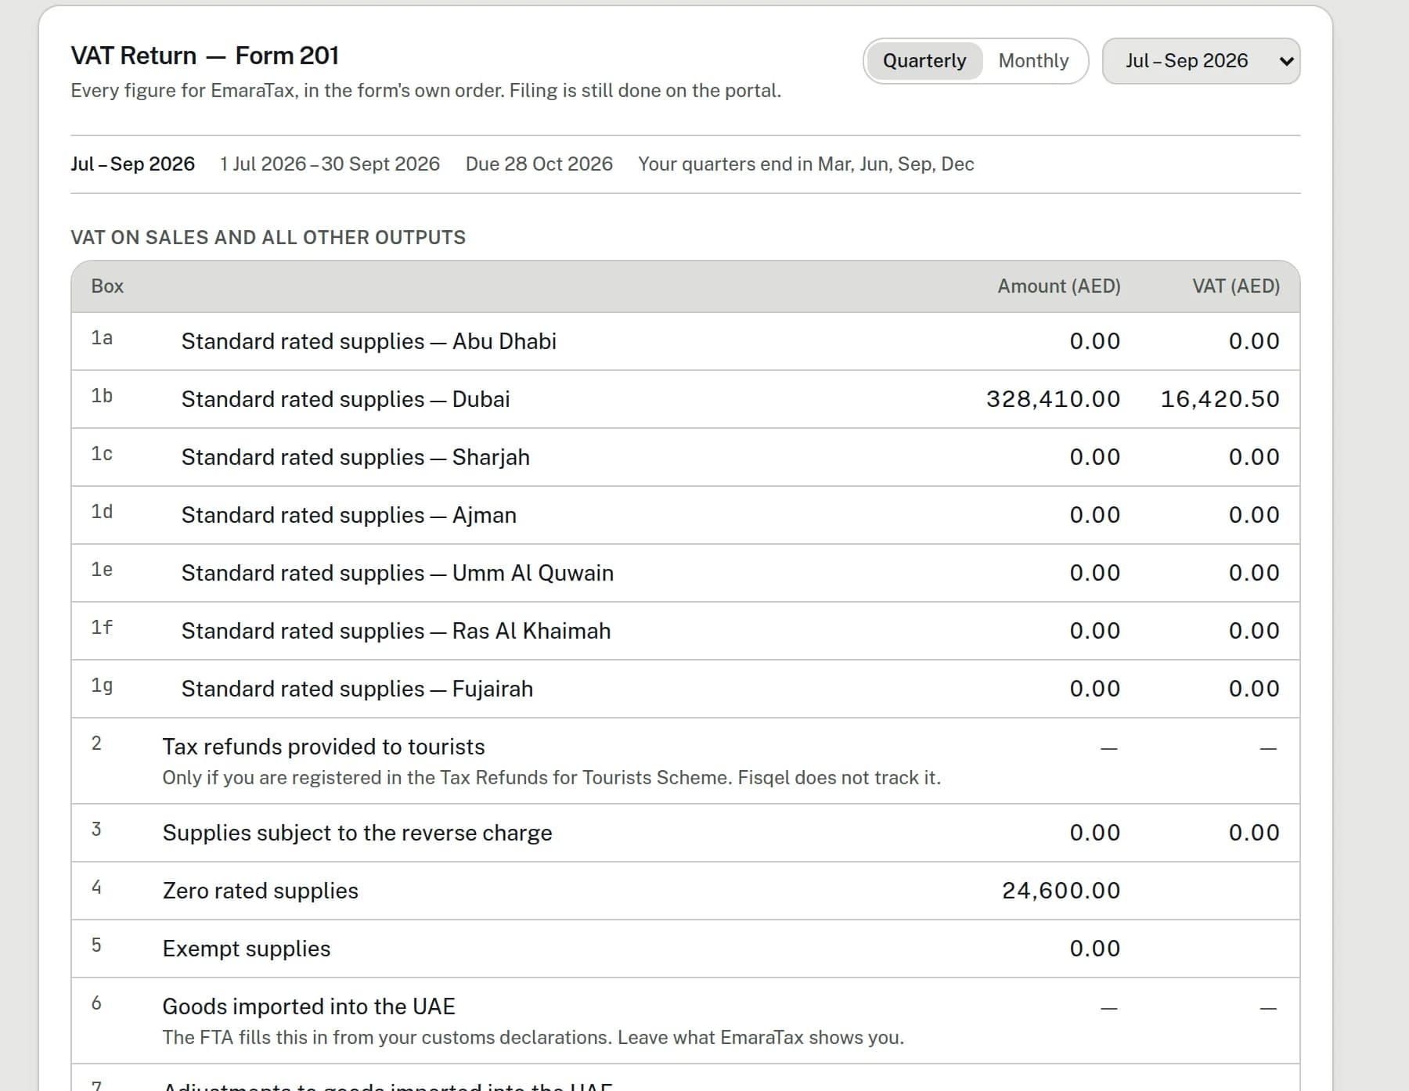Click the Goods imported into the UAE label
This screenshot has height=1091, width=1409.
(308, 1006)
